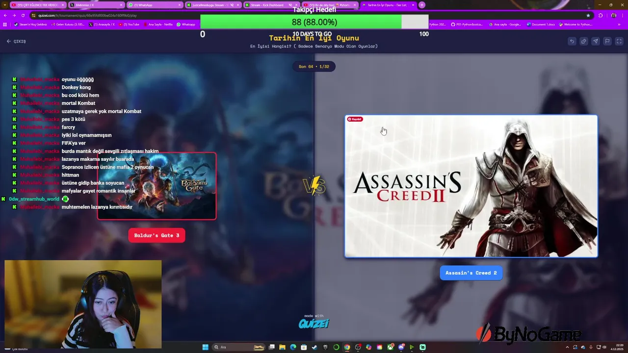Switch to the Bildirimler / X browser tab
Image resolution: width=628 pixels, height=353 pixels.
coord(96,5)
